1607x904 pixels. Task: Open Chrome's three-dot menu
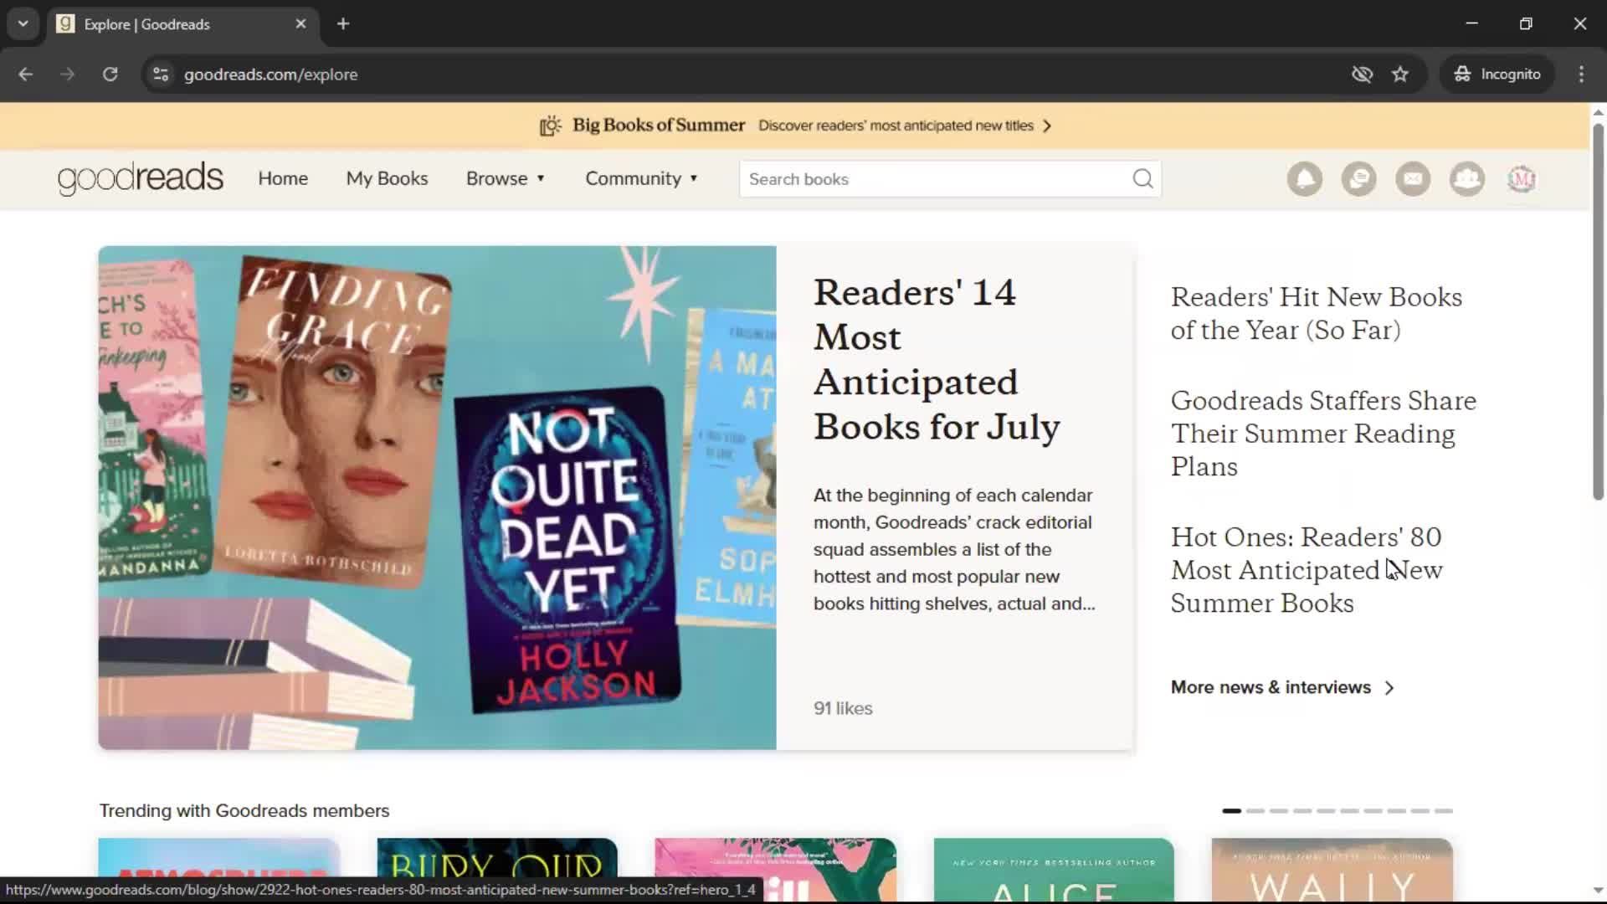(x=1581, y=74)
